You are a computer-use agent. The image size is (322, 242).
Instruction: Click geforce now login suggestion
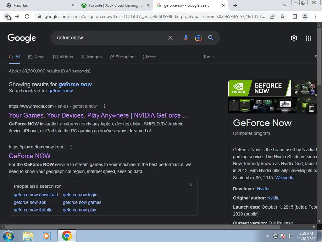80,195
